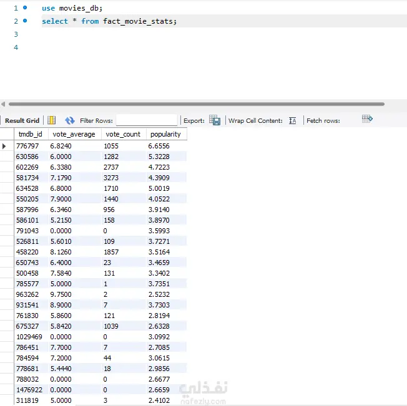Select popularity cell 2.8194

click(167, 316)
